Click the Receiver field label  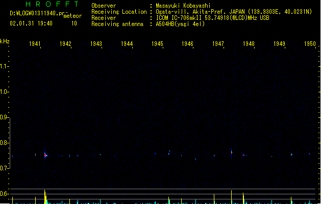(x=104, y=18)
